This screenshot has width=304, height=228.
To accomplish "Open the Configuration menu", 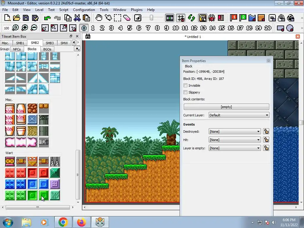I will coord(84,10).
